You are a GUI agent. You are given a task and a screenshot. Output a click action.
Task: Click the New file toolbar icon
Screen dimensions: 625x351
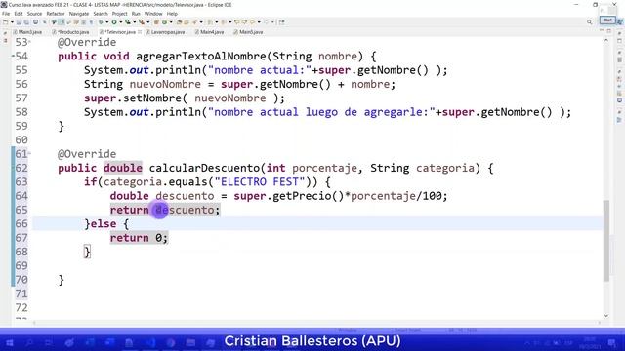(6, 22)
